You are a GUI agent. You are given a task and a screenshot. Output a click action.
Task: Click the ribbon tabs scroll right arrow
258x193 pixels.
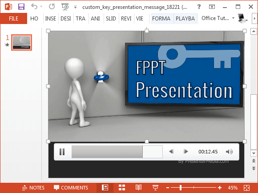pyautogui.click(x=254, y=18)
